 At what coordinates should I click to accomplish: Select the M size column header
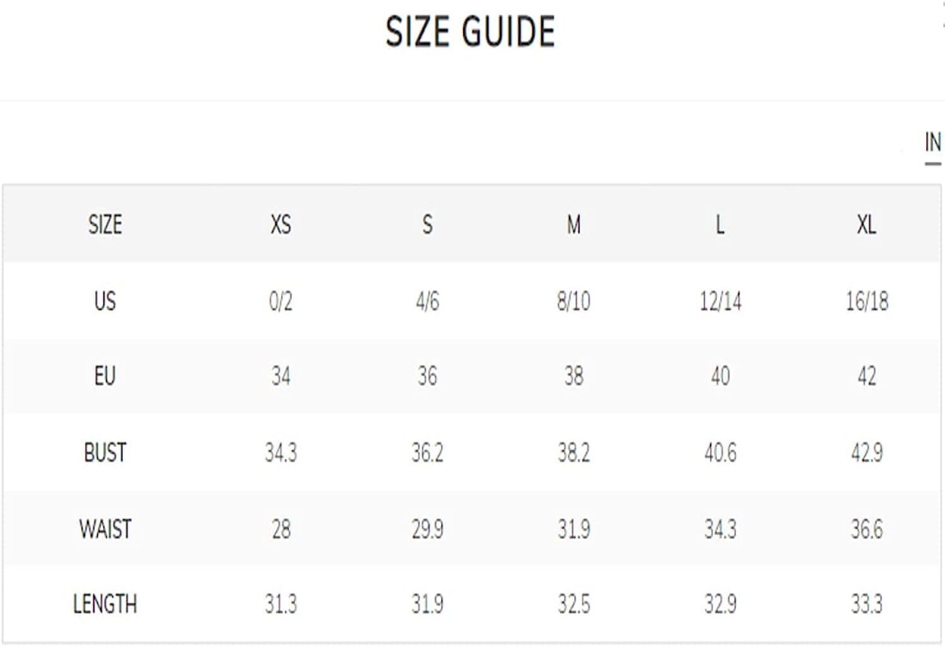pyautogui.click(x=573, y=224)
